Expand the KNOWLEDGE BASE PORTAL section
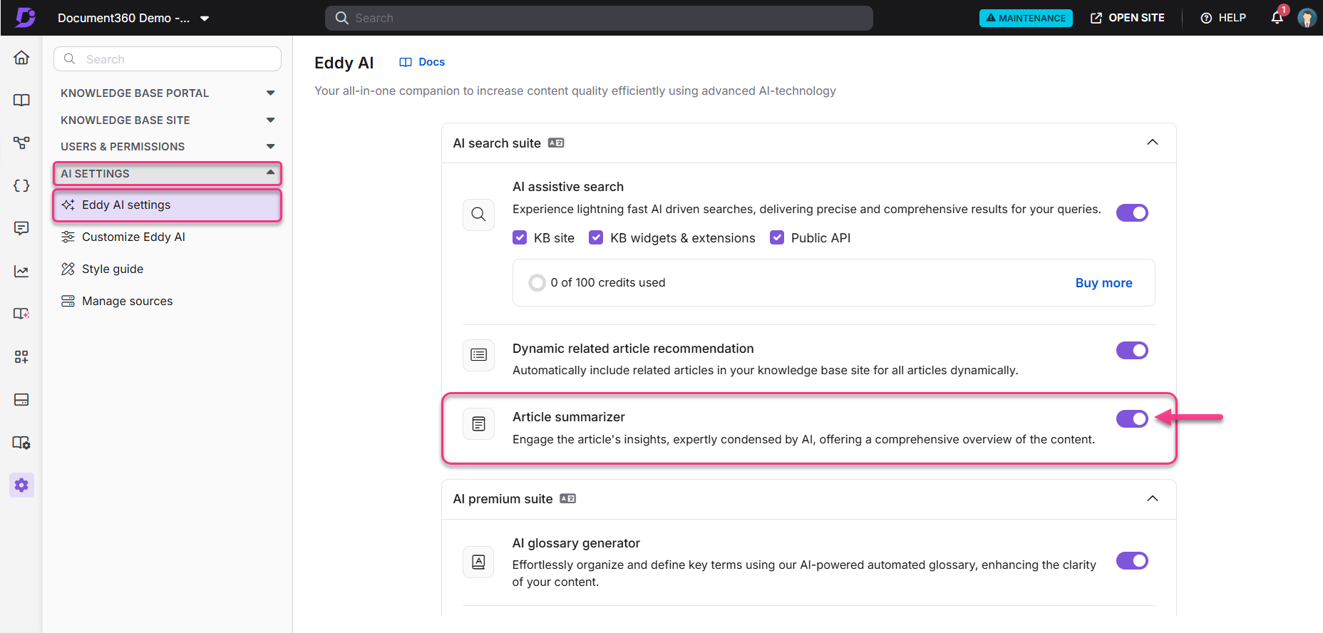This screenshot has height=633, width=1323. [168, 93]
